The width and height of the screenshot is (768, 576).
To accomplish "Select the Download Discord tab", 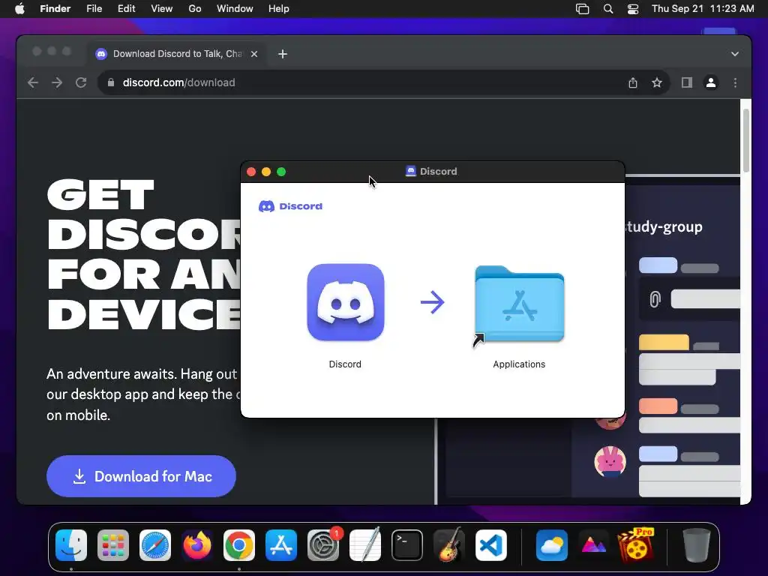I will (177, 54).
